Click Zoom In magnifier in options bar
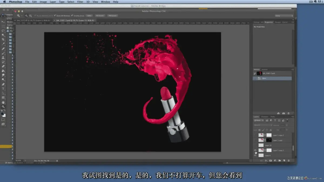This screenshot has width=324, height=182. 26,16
